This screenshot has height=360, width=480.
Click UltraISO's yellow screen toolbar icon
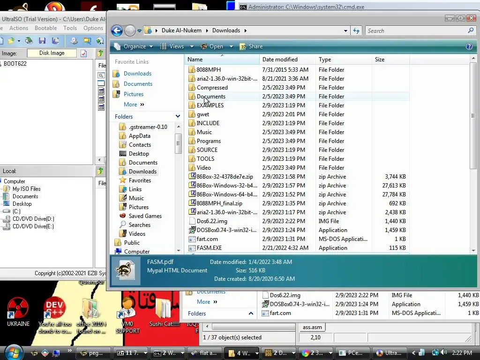pyautogui.click(x=87, y=41)
